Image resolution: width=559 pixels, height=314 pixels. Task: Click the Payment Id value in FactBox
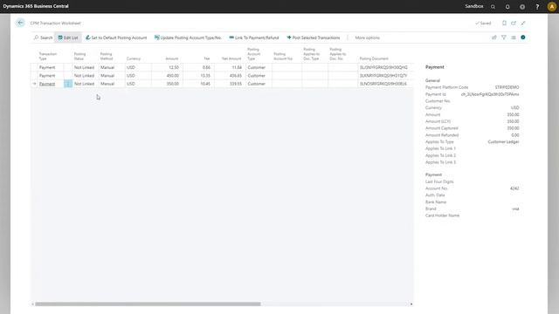490,94
